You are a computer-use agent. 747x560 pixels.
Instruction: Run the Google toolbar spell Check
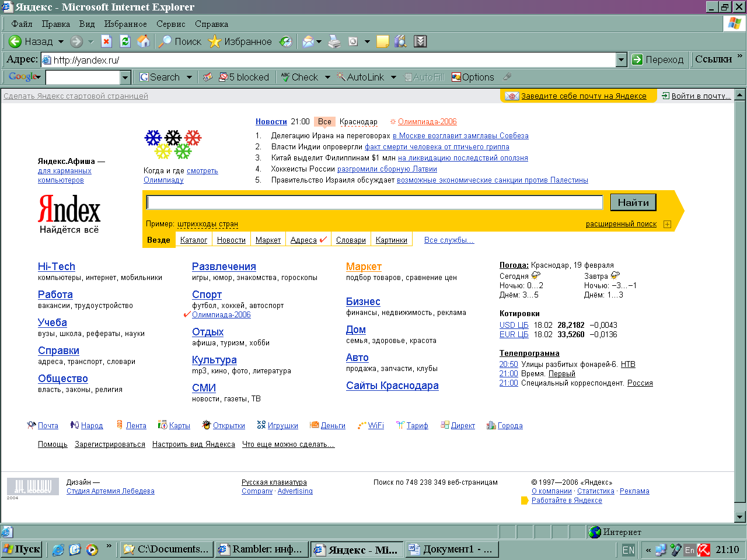[x=300, y=77]
